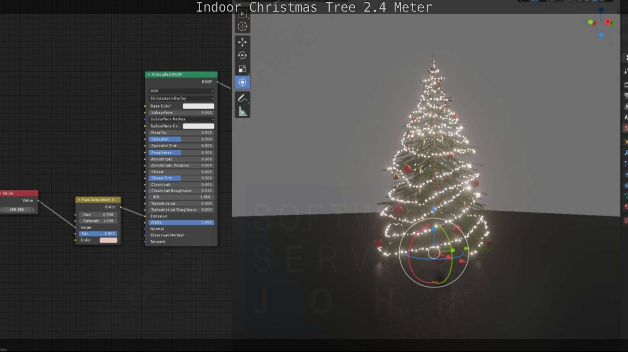
Task: Collapse the Hue Saturation Value node
Action: pos(79,200)
